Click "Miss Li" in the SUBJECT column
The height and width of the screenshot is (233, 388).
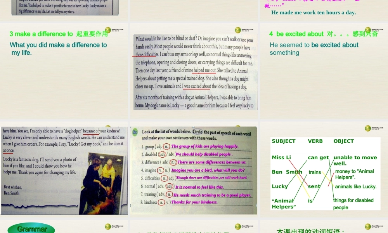(281, 157)
